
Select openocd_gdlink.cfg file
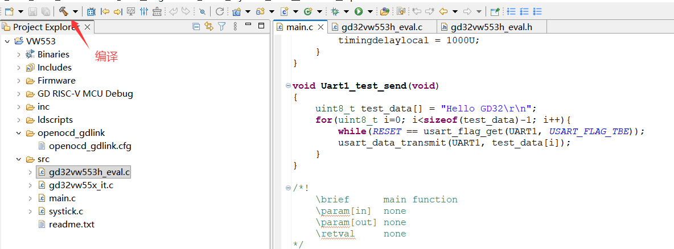(90, 146)
